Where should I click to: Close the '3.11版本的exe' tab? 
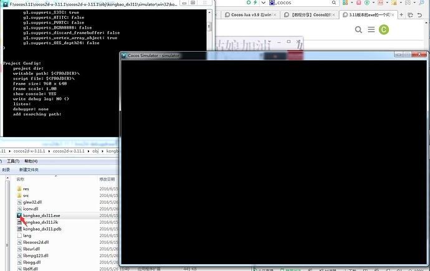(393, 15)
